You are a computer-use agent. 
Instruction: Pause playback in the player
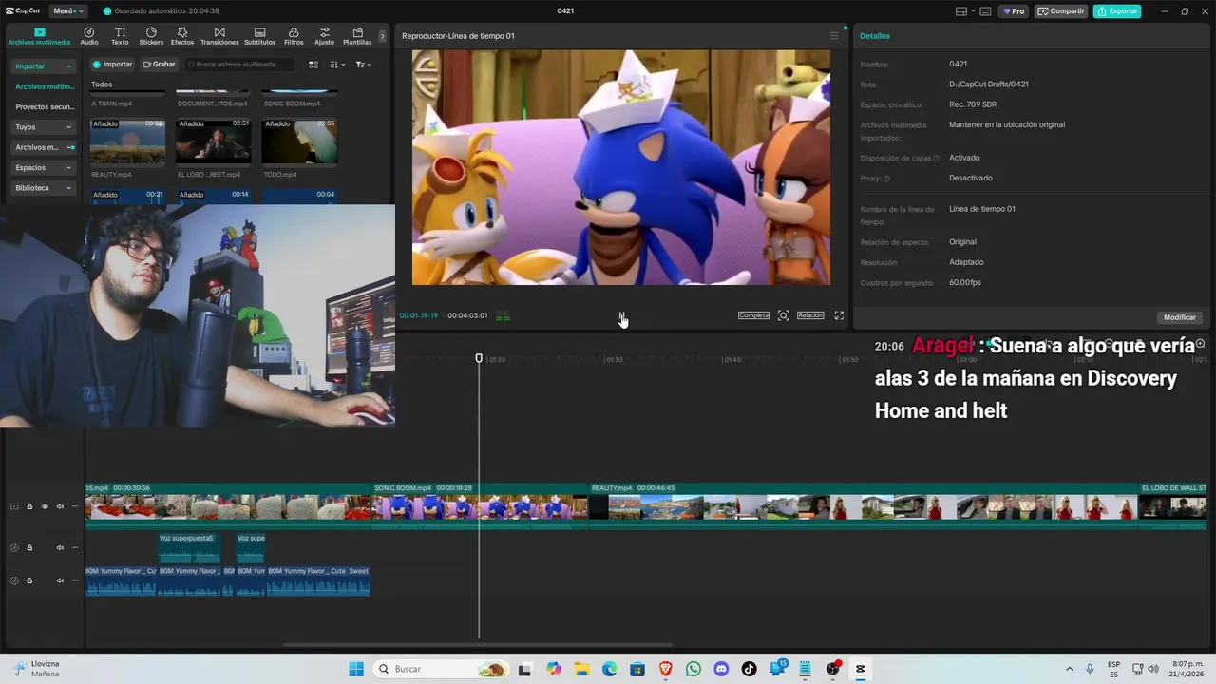tap(622, 315)
